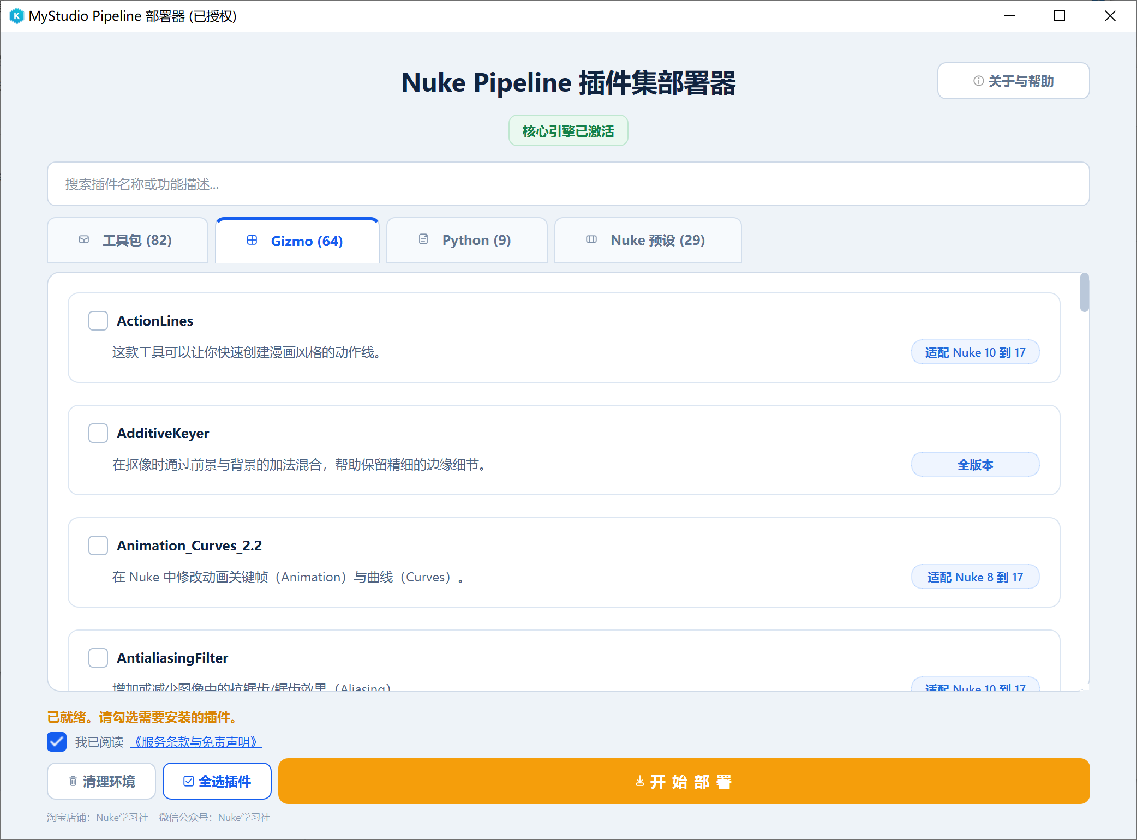Viewport: 1137px width, 840px height.
Task: Click the 全版本 badge on AdditiveKeyer
Action: (976, 465)
